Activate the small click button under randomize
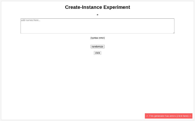This screenshot has width=195, height=121. pyautogui.click(x=97, y=53)
